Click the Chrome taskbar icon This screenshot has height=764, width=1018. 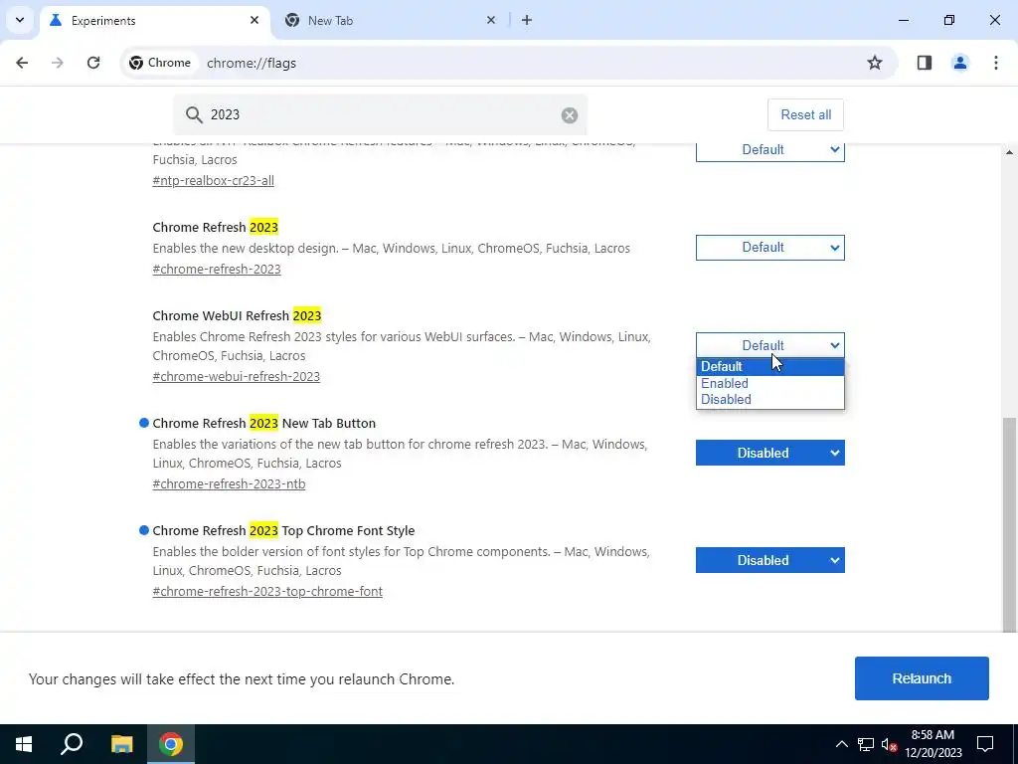[x=171, y=744]
